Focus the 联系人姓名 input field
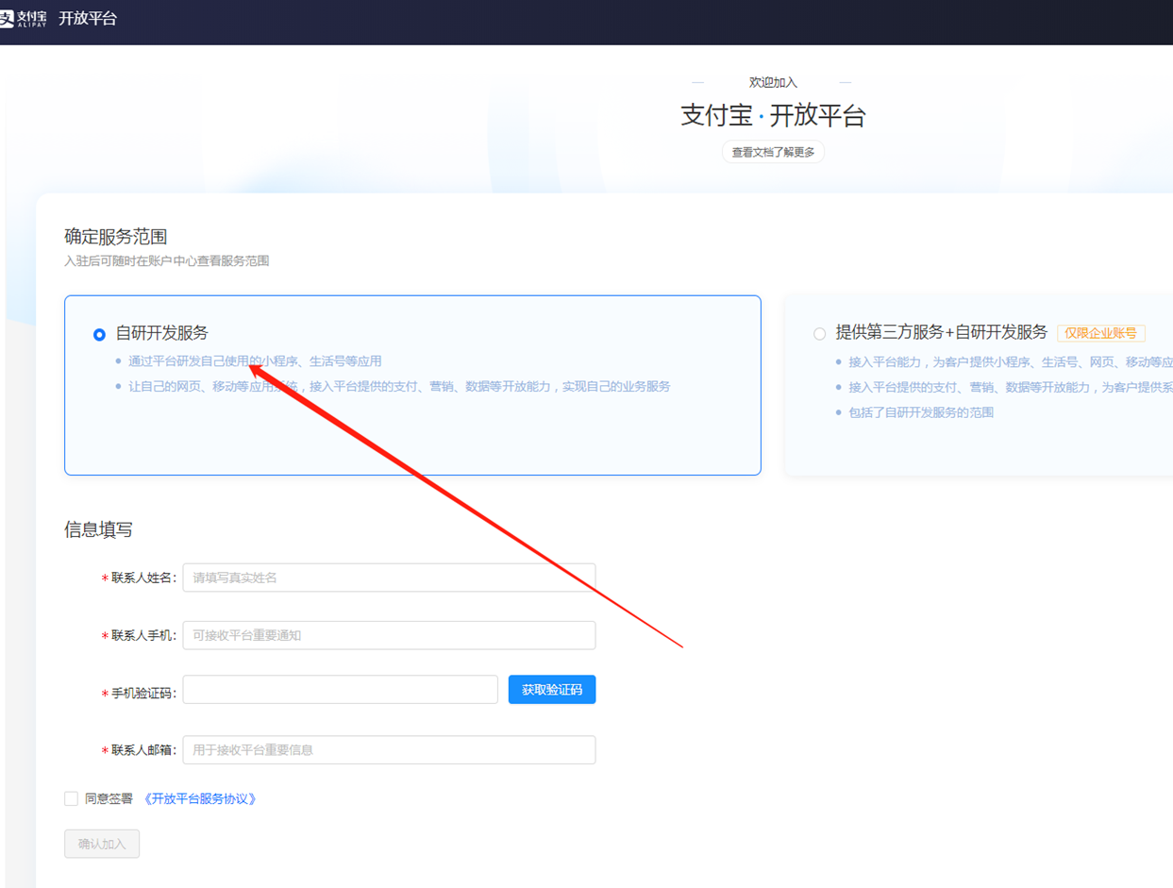The width and height of the screenshot is (1173, 888). click(389, 578)
